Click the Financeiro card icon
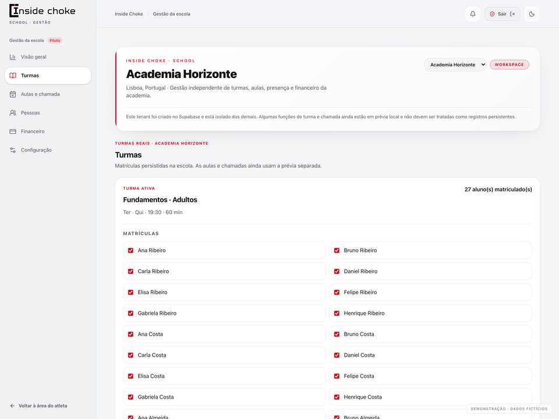The height and width of the screenshot is (419, 559). click(x=13, y=132)
